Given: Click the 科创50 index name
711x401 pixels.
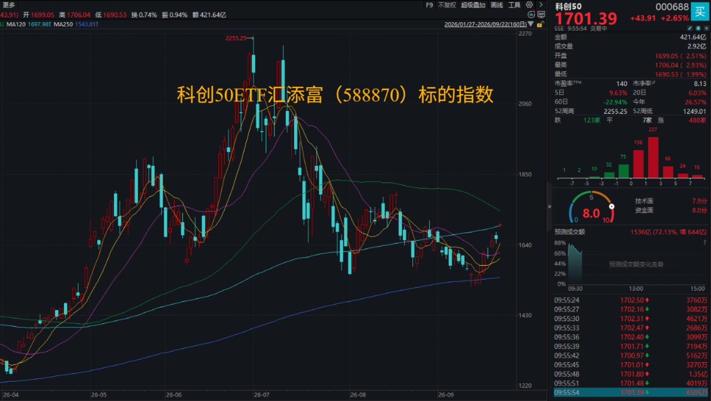Looking at the screenshot, I should coord(568,6).
